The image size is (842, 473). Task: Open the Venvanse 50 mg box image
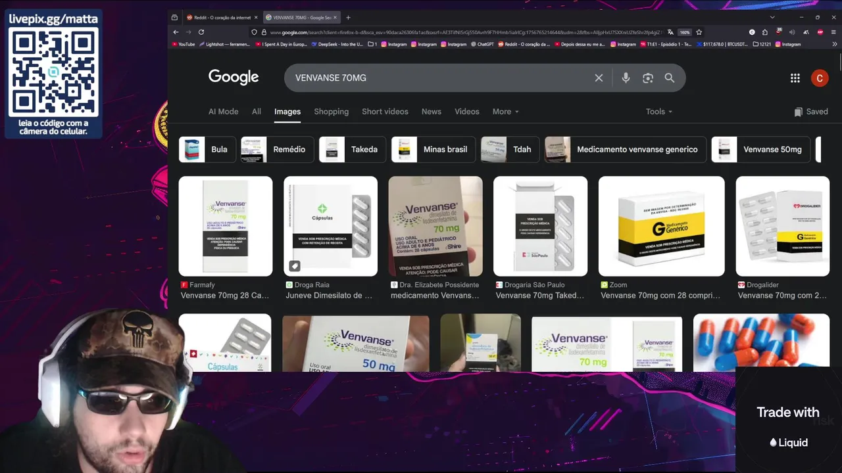(x=356, y=344)
